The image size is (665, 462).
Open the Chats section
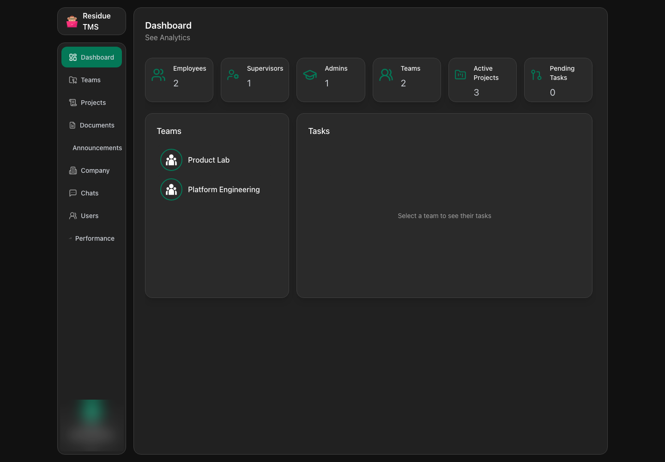coord(91,193)
